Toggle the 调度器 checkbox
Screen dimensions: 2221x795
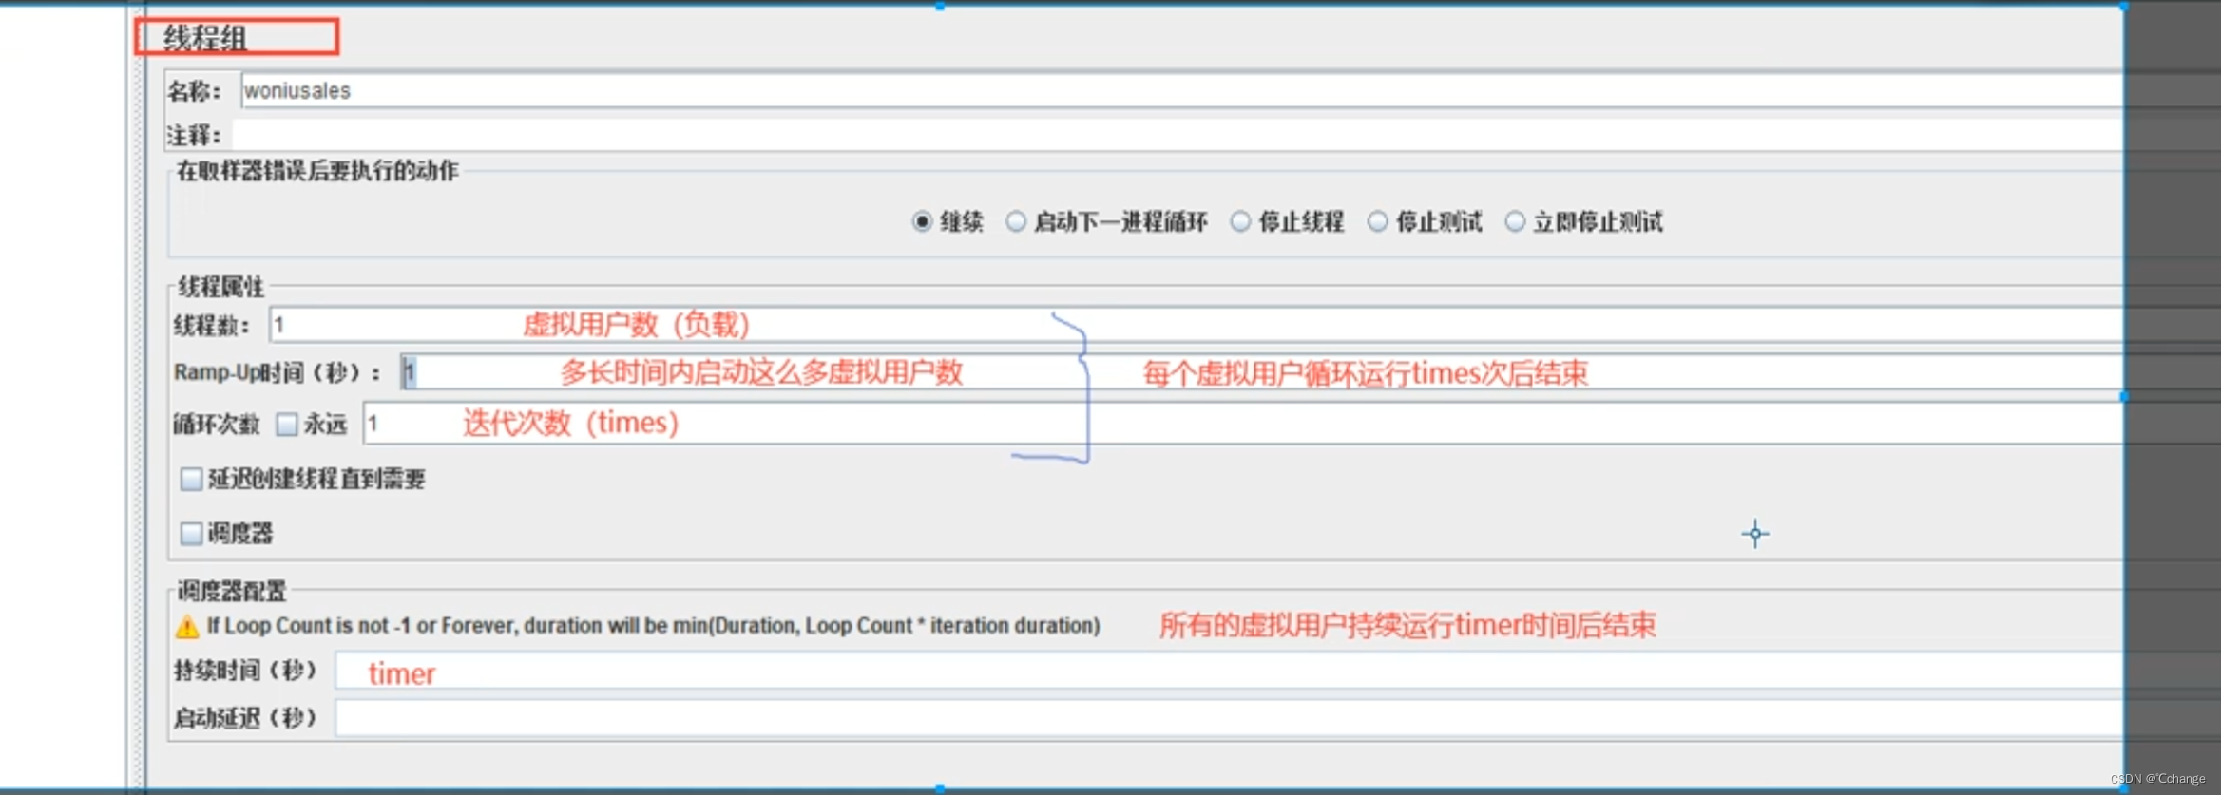click(x=191, y=534)
